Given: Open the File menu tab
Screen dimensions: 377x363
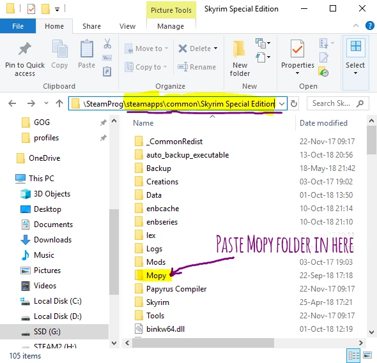Looking at the screenshot, I should tap(18, 26).
